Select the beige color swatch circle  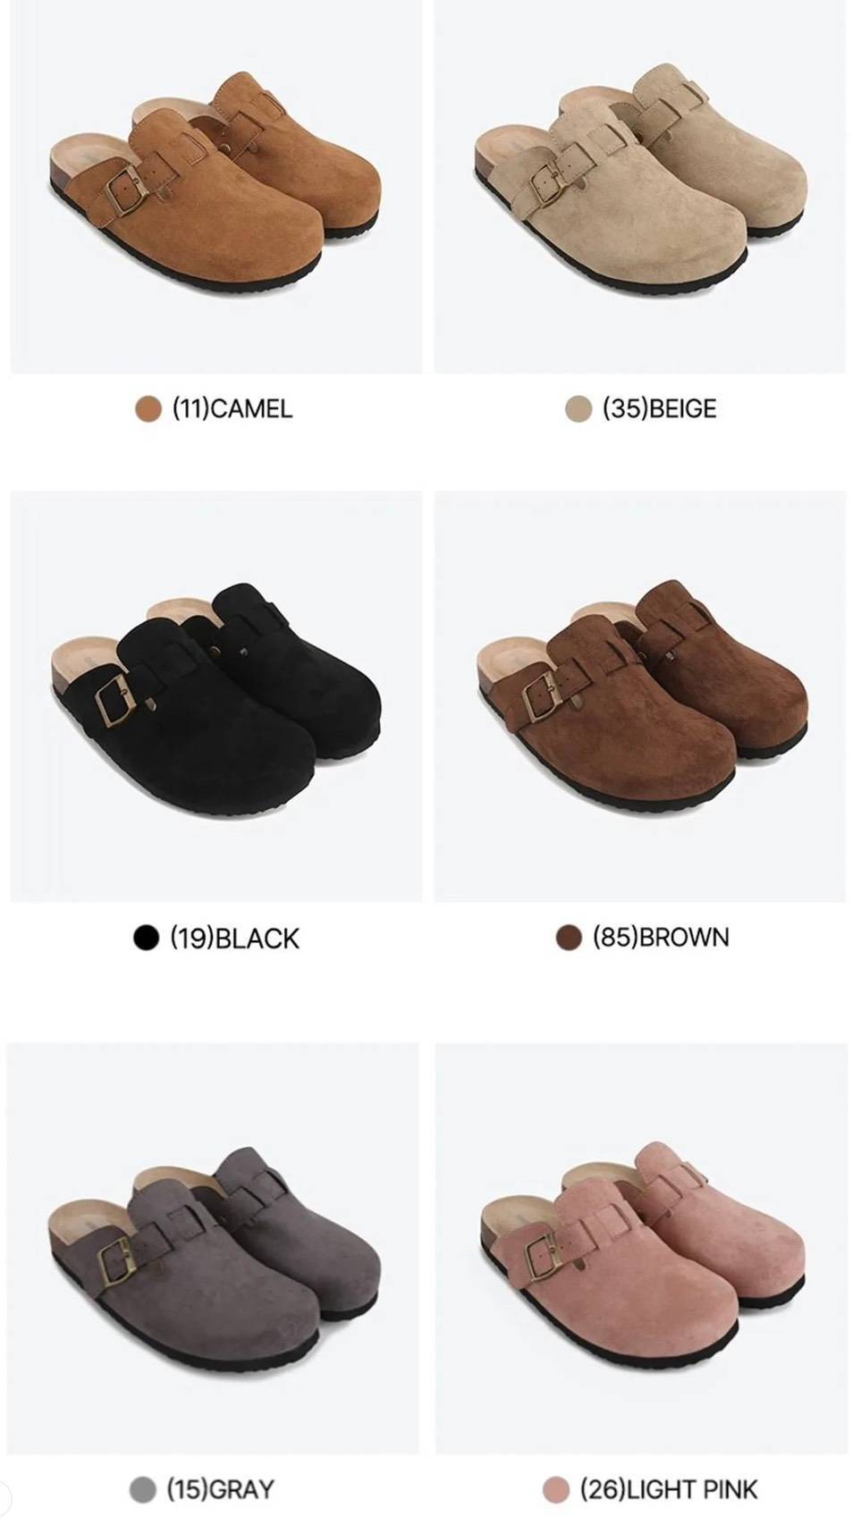tap(579, 409)
